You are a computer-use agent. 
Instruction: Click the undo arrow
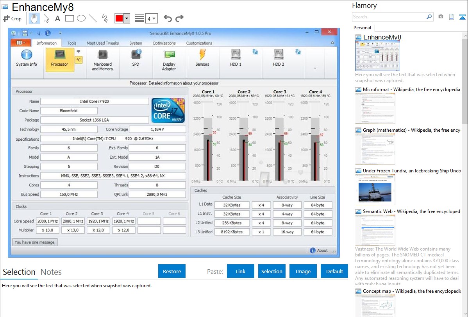[168, 18]
